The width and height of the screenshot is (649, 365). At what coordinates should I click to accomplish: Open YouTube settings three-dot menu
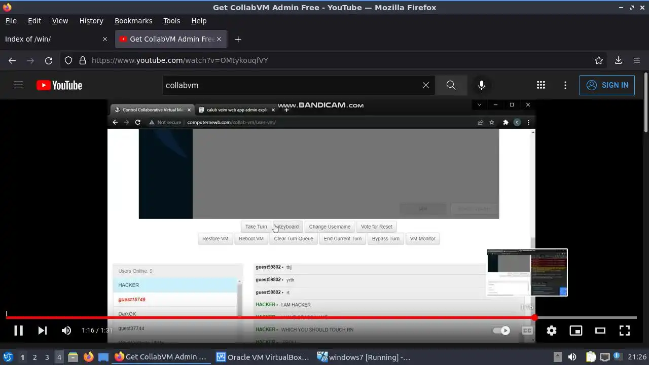click(x=565, y=85)
